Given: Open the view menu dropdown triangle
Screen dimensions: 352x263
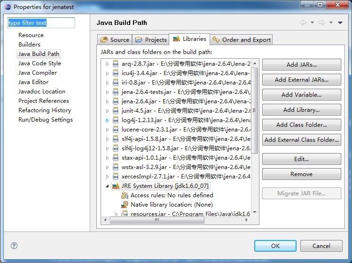Looking at the screenshot, I should click(340, 23).
